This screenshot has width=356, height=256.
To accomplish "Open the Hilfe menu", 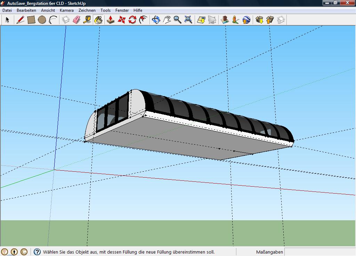I will (138, 10).
